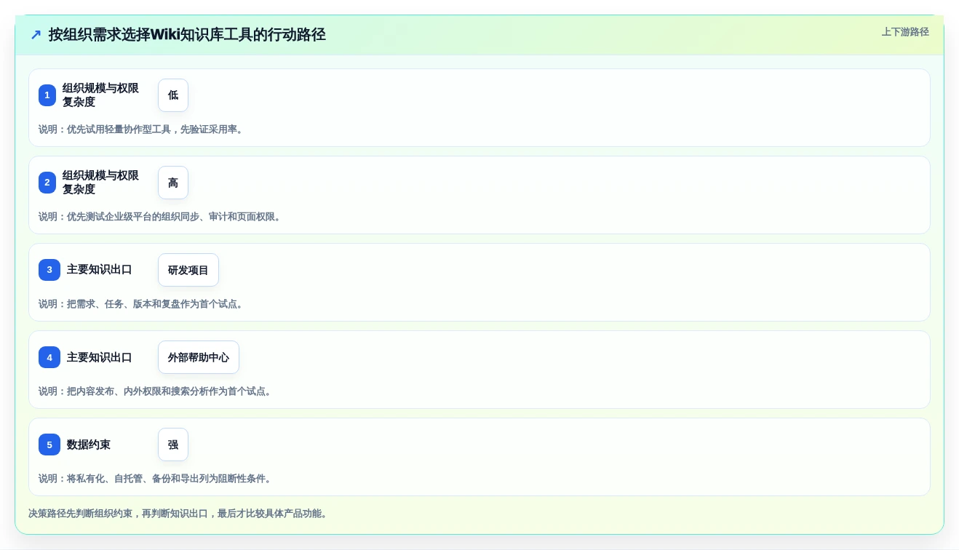Click the note about 企业级平台的组织同步、审计和页面权限

160,217
